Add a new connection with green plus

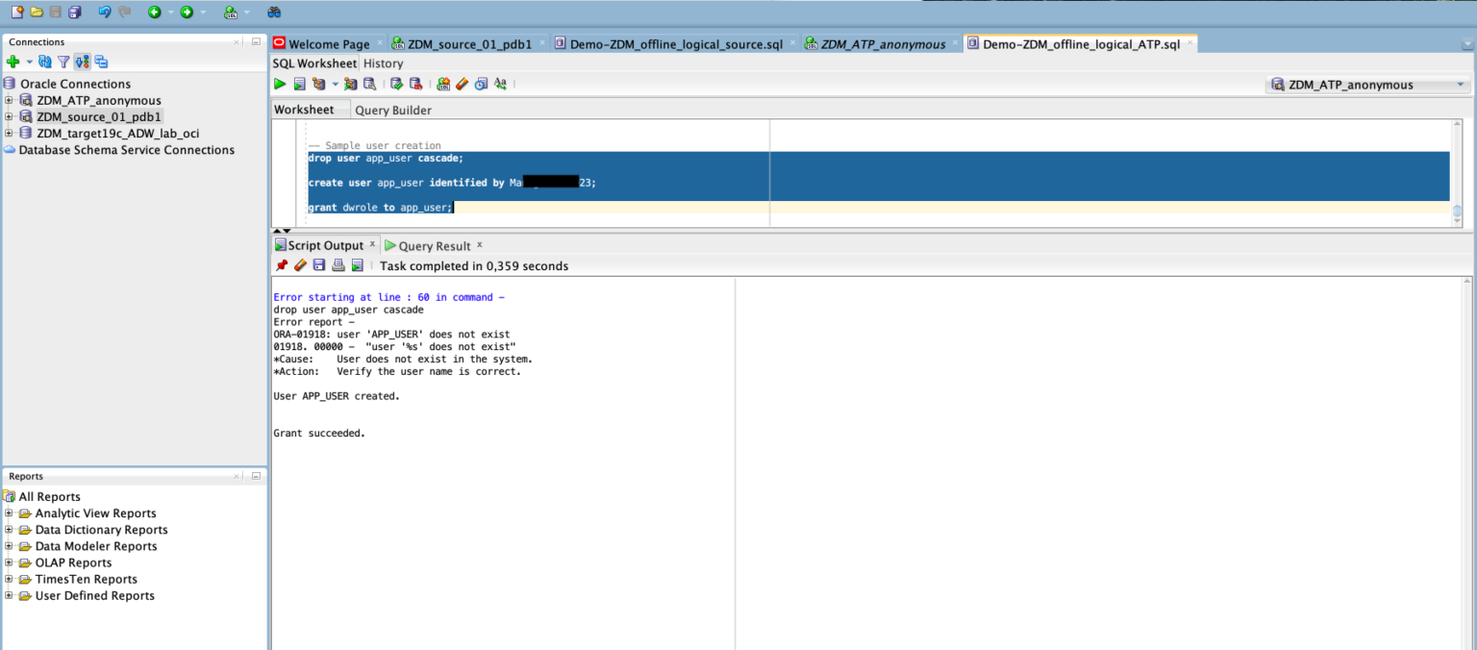[13, 62]
